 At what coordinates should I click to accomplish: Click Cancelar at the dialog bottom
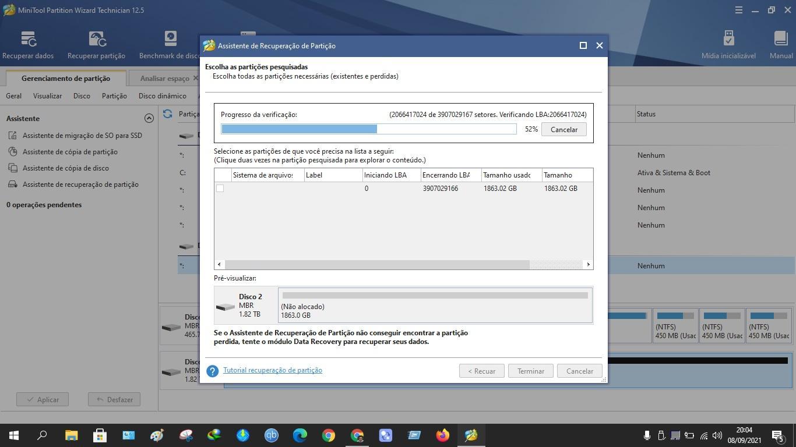click(x=580, y=371)
